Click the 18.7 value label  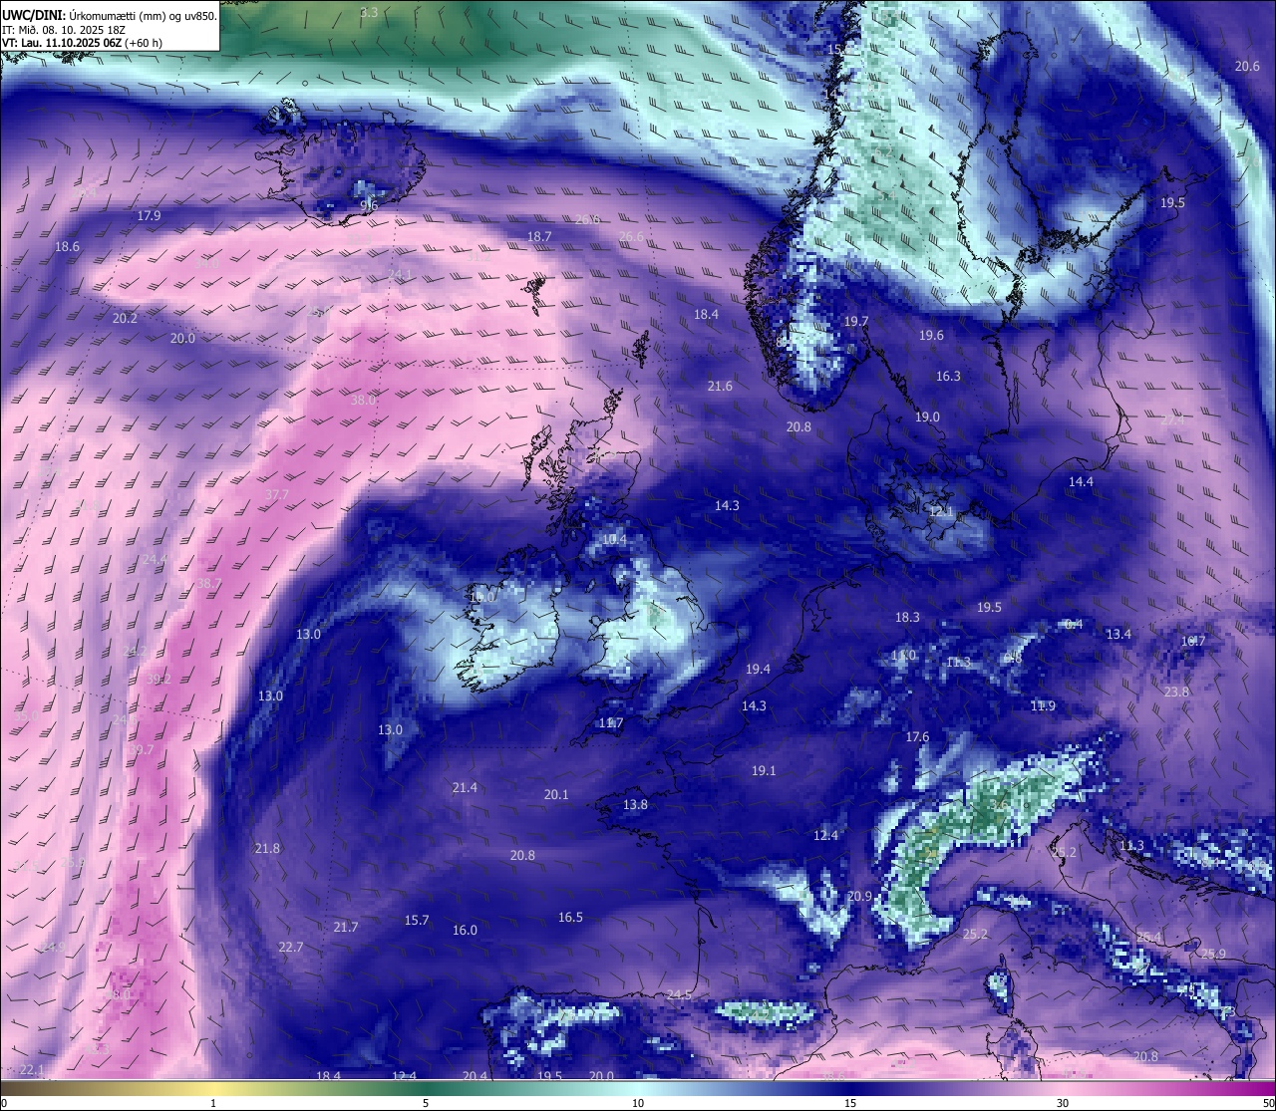(x=539, y=236)
